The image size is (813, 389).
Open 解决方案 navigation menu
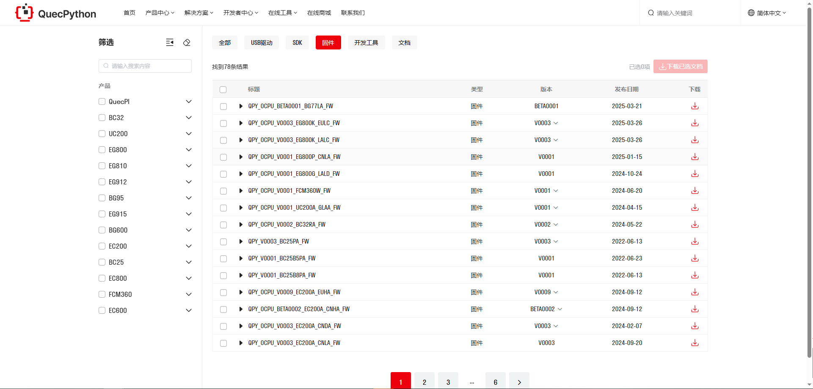[x=199, y=13]
